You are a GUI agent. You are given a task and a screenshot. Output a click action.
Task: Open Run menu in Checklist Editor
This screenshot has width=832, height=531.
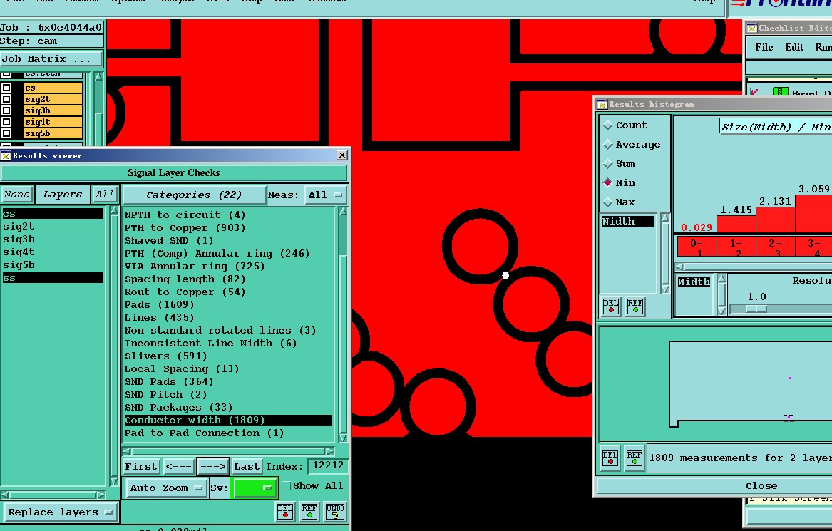click(823, 48)
